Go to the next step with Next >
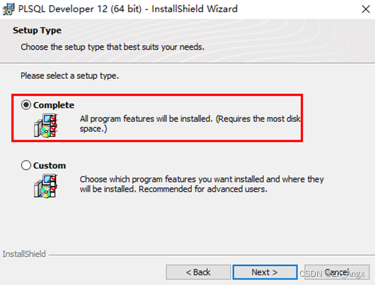 [265, 272]
